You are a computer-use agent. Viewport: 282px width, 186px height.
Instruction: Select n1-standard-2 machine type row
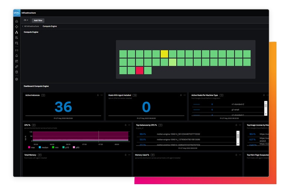227,104
